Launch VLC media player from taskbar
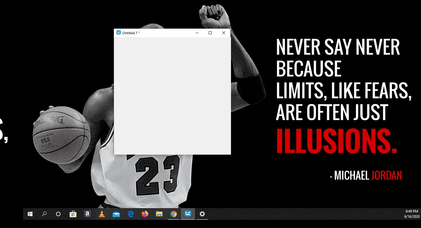 (x=102, y=214)
